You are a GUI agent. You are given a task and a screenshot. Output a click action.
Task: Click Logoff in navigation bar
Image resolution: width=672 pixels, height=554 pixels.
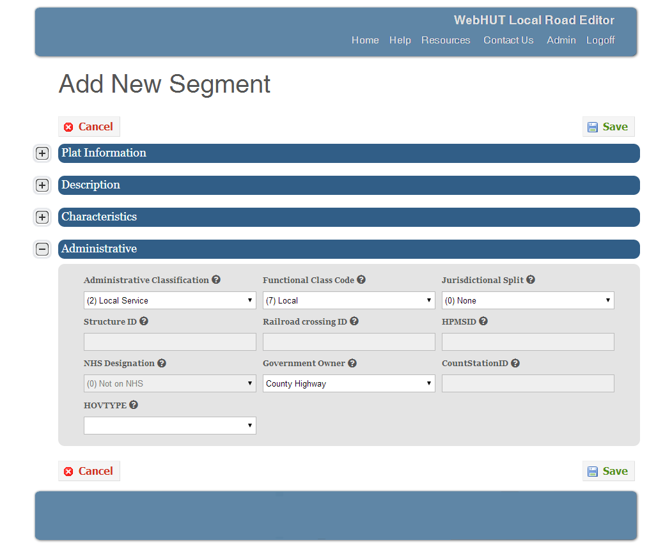[x=600, y=40]
